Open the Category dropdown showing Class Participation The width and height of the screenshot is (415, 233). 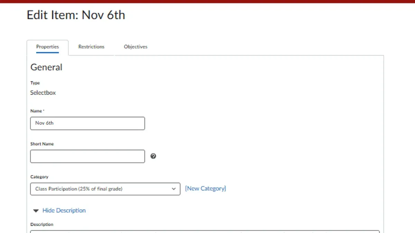coord(105,189)
